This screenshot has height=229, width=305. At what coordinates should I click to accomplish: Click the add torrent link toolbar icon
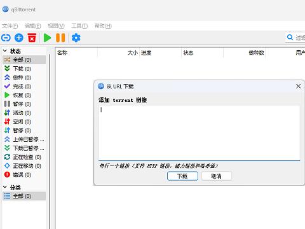[x=6, y=38]
